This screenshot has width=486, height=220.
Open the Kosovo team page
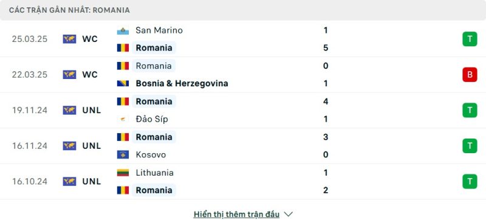(151, 154)
